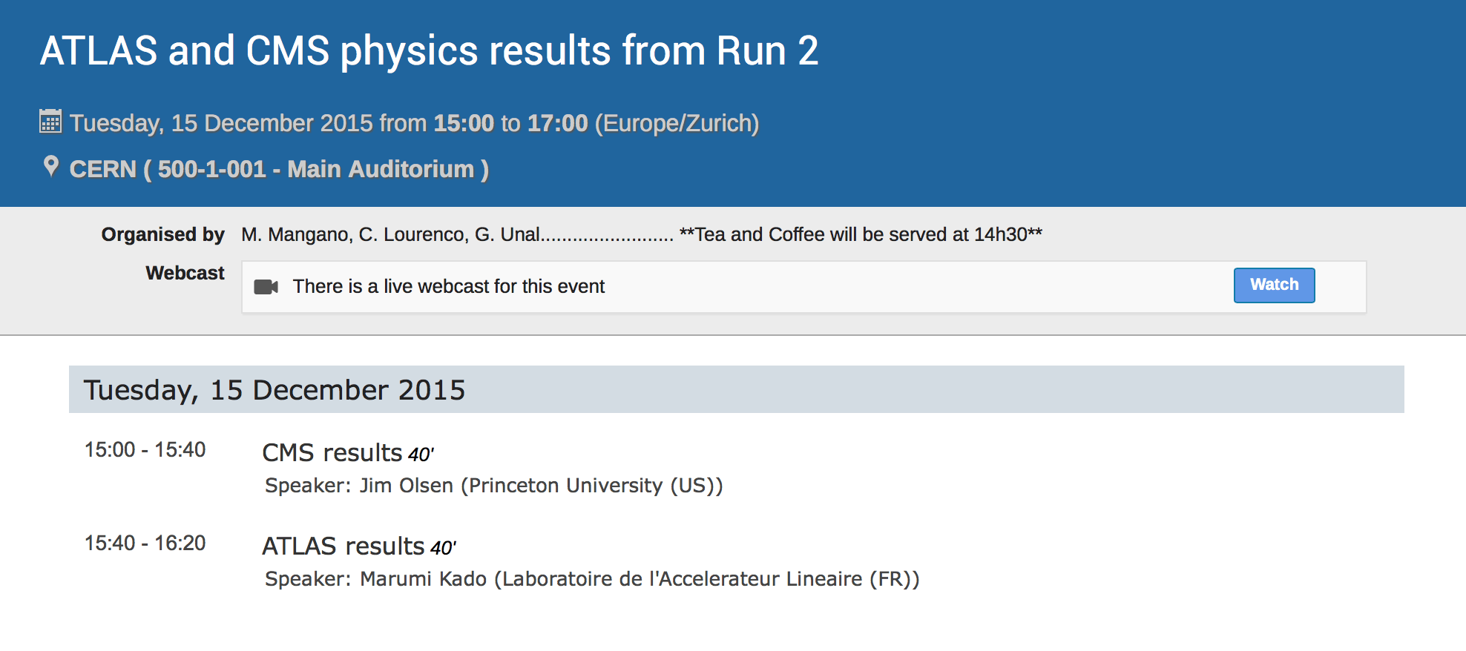Click speaker Jim Olsen's name
The image size is (1466, 651).
click(407, 486)
